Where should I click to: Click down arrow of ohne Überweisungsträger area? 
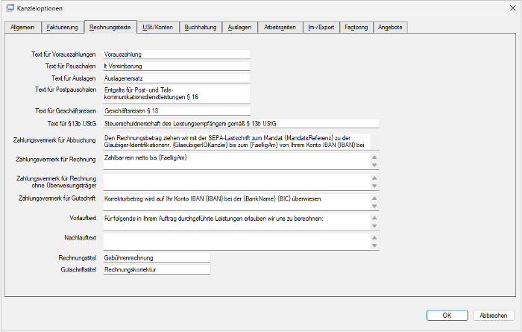click(374, 186)
